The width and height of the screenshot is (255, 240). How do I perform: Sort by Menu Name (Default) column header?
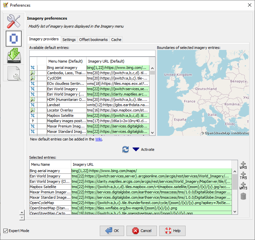pyautogui.click(x=65, y=61)
